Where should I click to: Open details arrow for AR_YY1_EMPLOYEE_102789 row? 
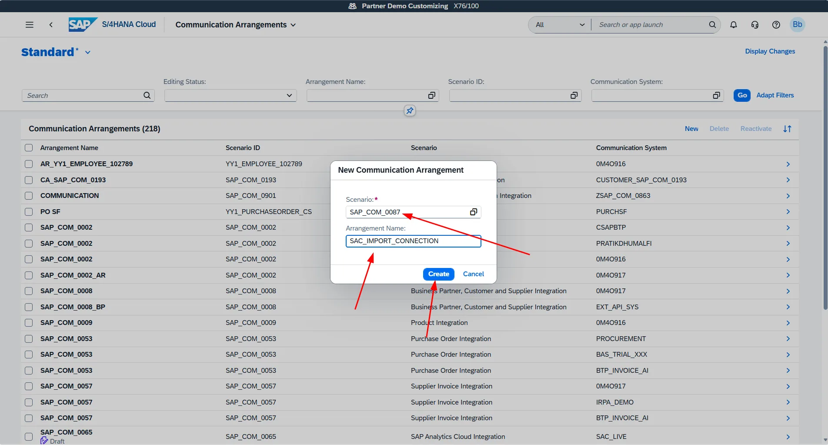click(x=788, y=164)
